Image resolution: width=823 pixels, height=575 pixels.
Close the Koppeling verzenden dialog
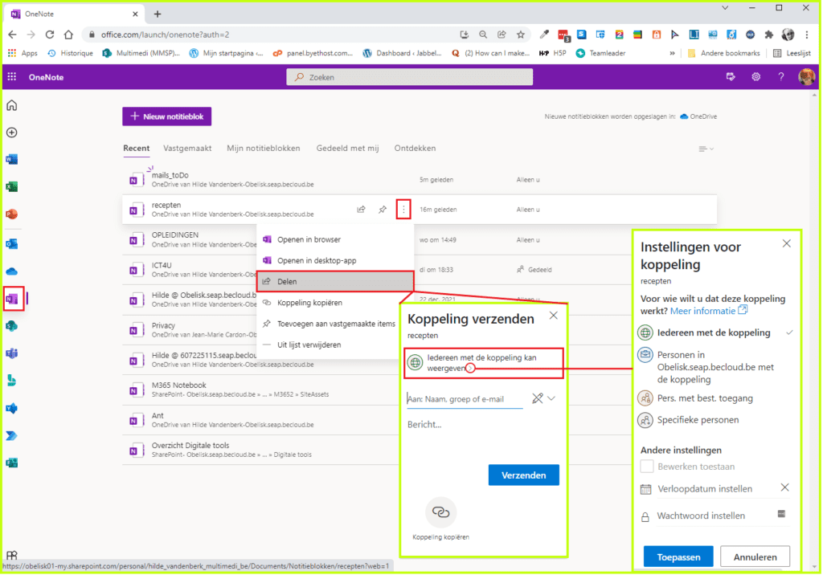click(554, 316)
